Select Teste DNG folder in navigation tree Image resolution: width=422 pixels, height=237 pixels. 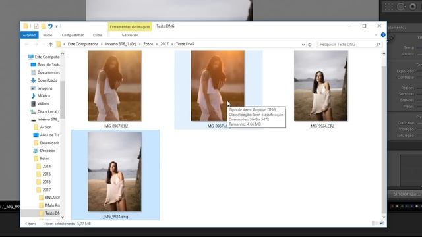click(x=49, y=213)
